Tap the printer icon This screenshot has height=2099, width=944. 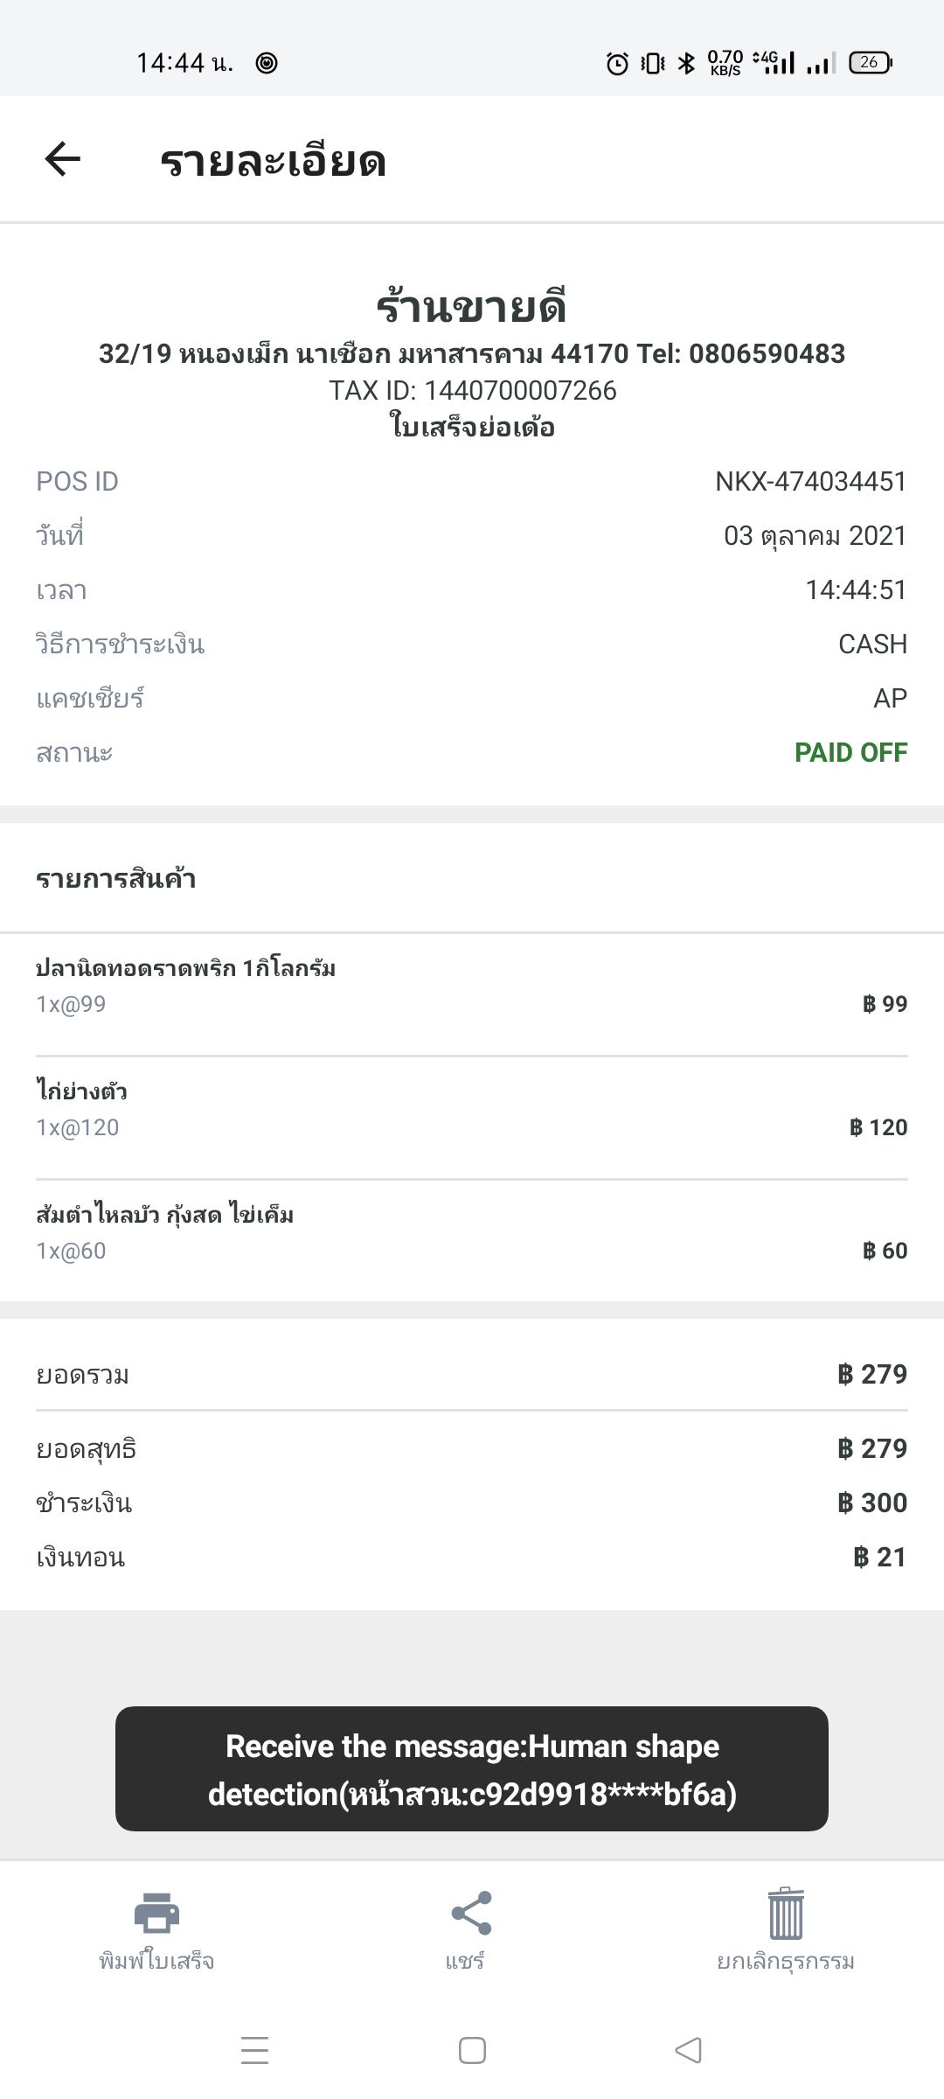pyautogui.click(x=156, y=1912)
